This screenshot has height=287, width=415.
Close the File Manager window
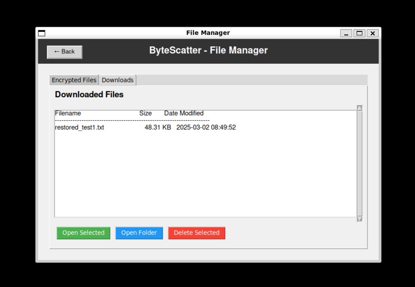tap(373, 33)
